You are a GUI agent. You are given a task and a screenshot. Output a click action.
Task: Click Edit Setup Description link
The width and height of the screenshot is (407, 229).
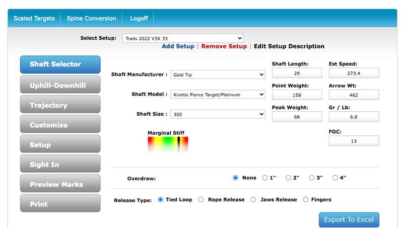pyautogui.click(x=289, y=46)
